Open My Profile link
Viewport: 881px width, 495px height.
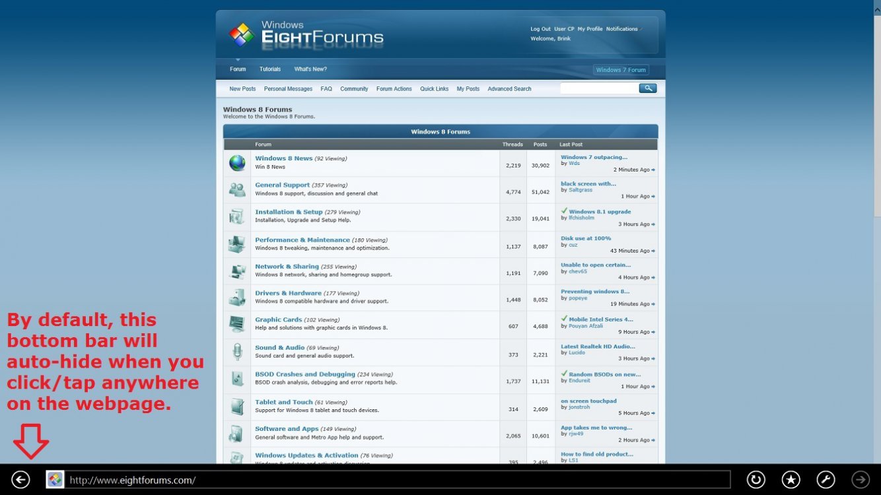click(590, 29)
